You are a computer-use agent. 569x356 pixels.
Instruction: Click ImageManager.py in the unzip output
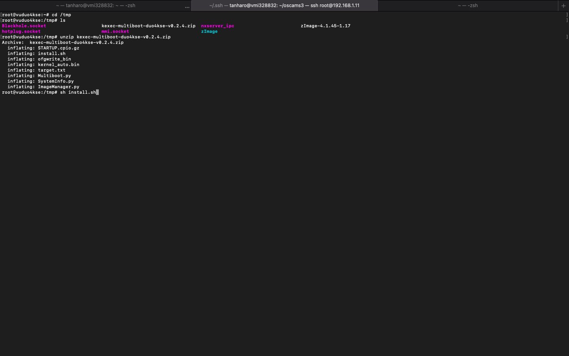coord(58,87)
